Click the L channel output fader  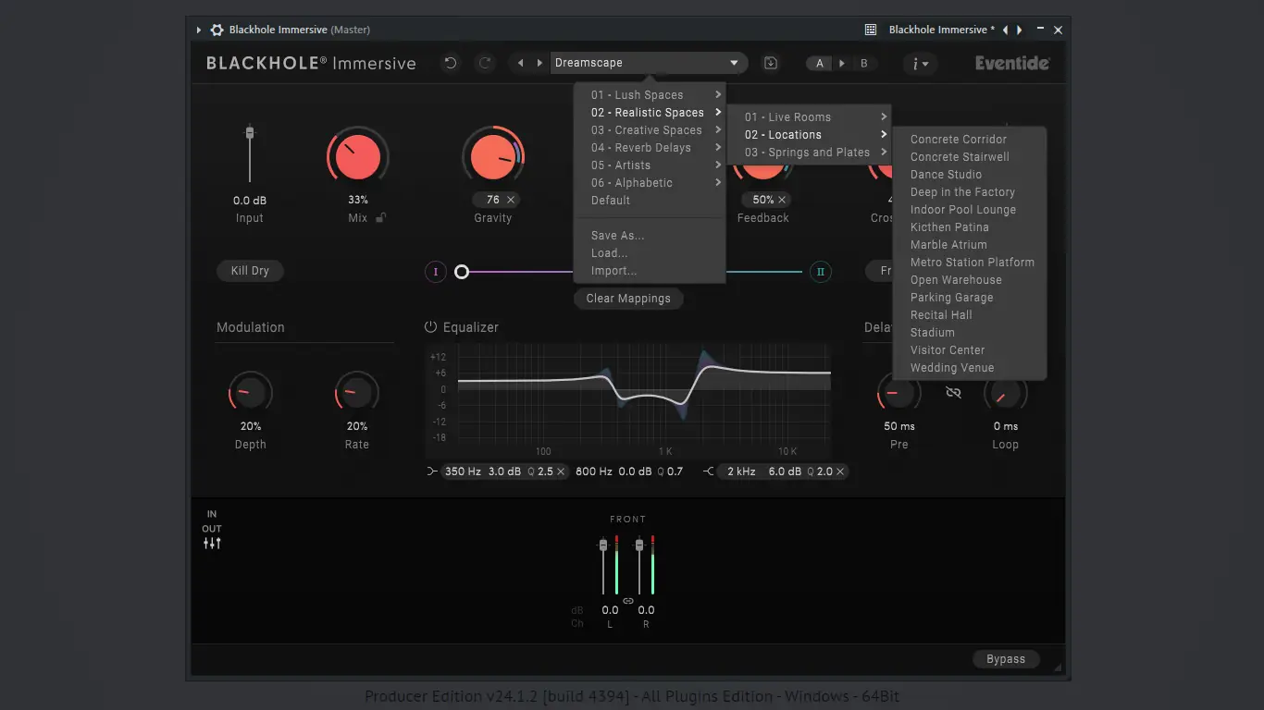click(603, 546)
